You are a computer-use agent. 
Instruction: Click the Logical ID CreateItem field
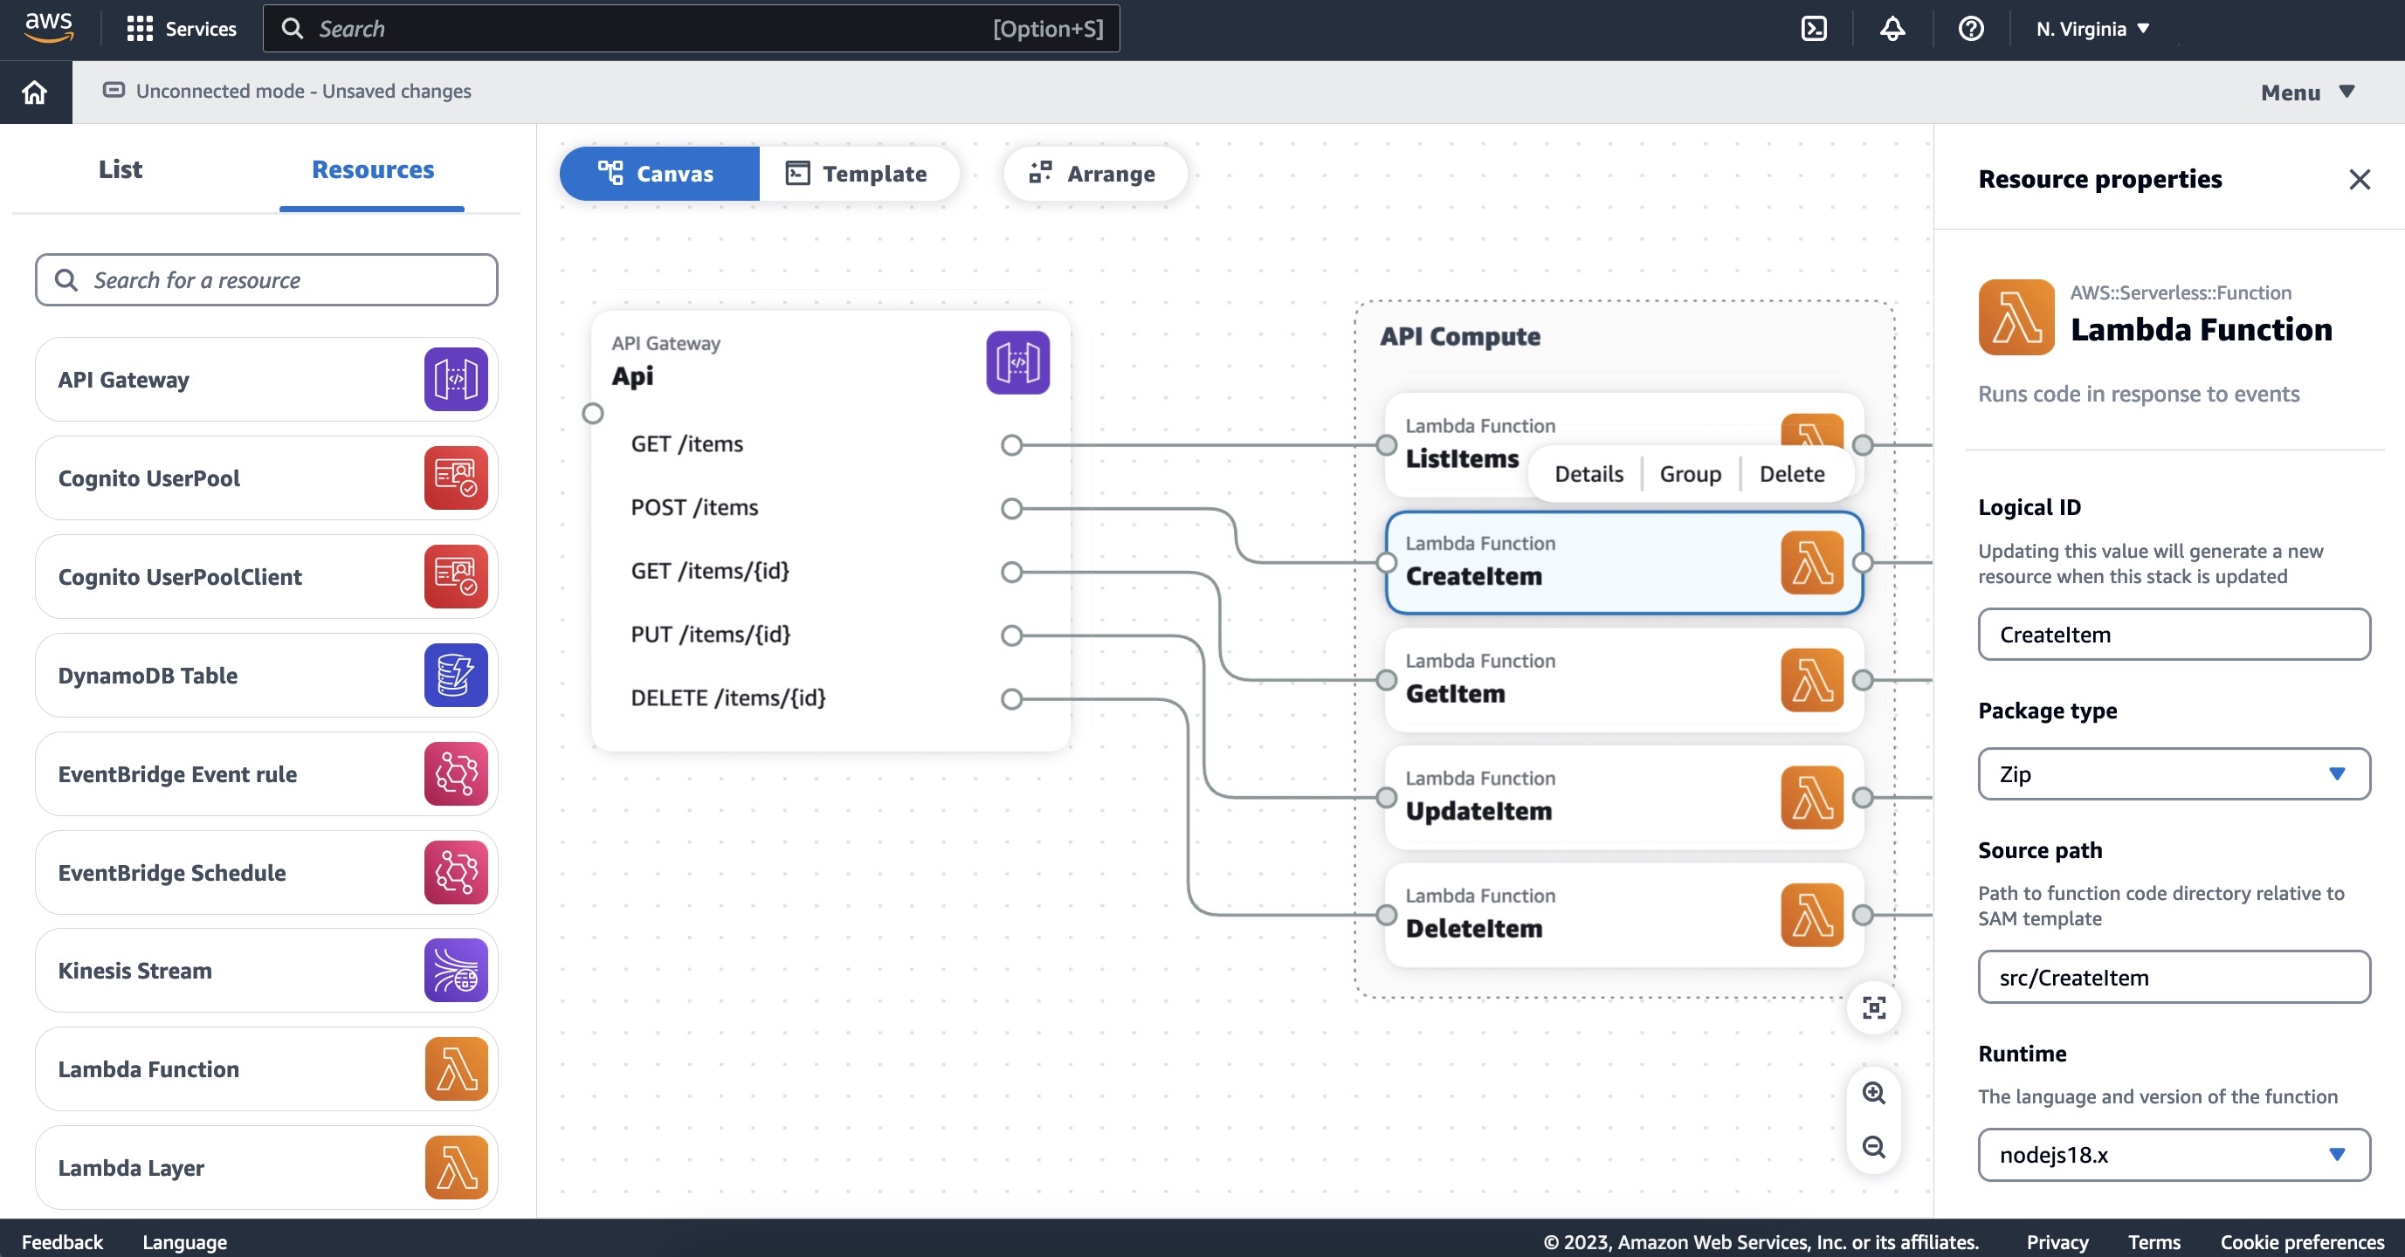pos(2174,635)
